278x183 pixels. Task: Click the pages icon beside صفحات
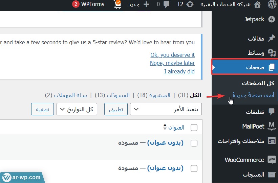pyautogui.click(x=272, y=67)
